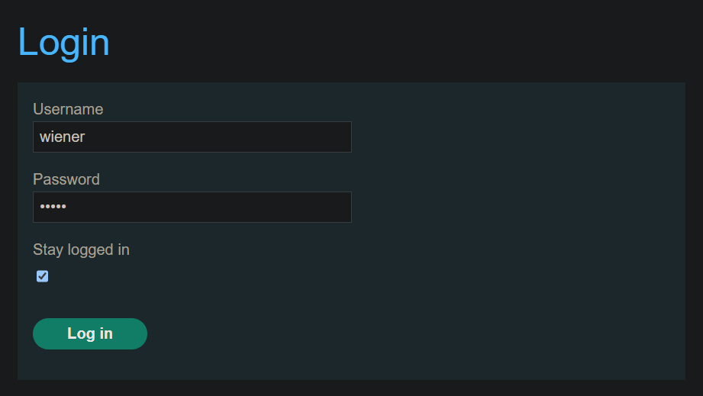Focus the Username input field
The height and width of the screenshot is (396, 703).
click(x=192, y=137)
